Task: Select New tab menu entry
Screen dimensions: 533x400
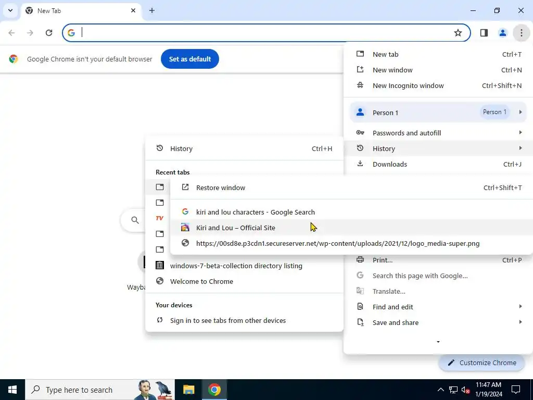Action: pyautogui.click(x=438, y=54)
